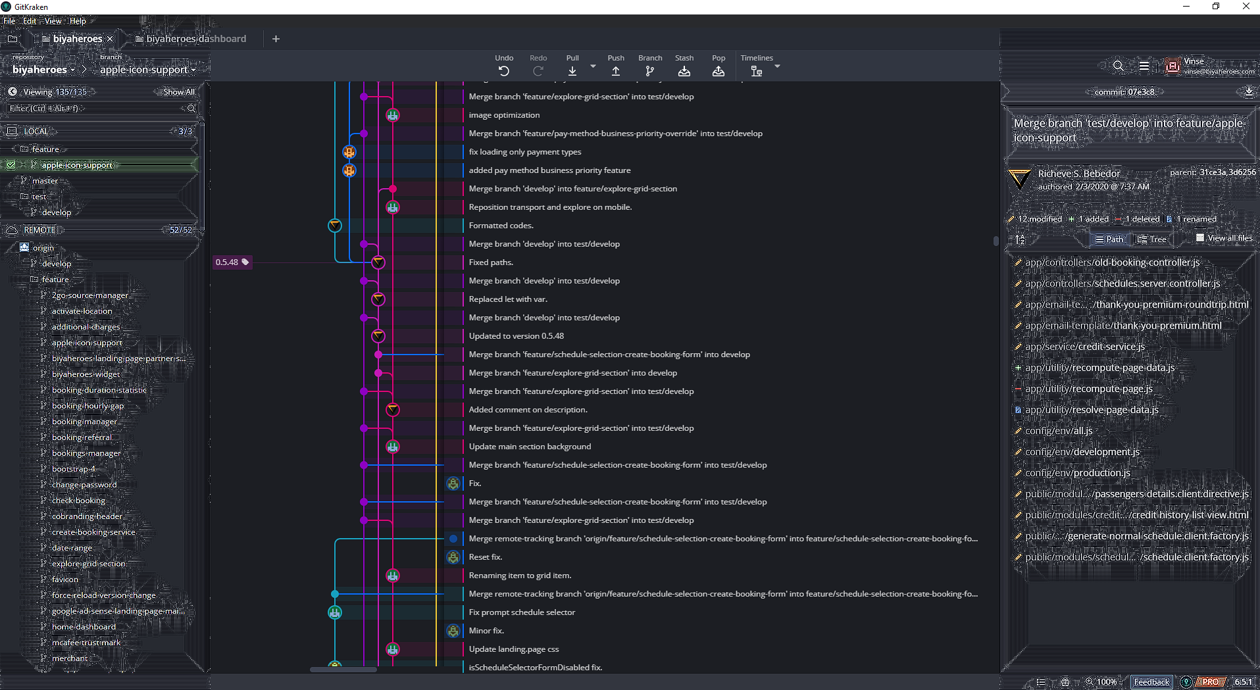
Task: Click the Undo toolbar icon
Action: (x=504, y=71)
